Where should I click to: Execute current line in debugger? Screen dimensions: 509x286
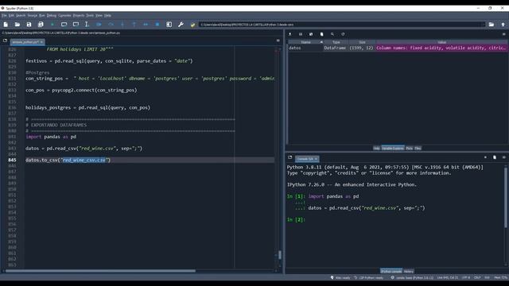[x=111, y=25]
